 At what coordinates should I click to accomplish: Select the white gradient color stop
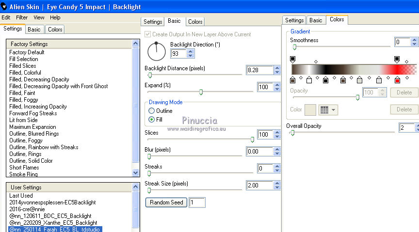coord(309,80)
